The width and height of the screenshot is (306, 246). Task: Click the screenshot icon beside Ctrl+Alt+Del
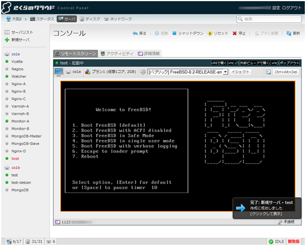click(x=269, y=72)
